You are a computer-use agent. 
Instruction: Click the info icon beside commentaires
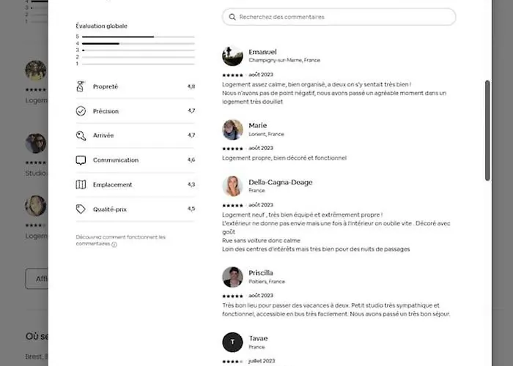114,244
